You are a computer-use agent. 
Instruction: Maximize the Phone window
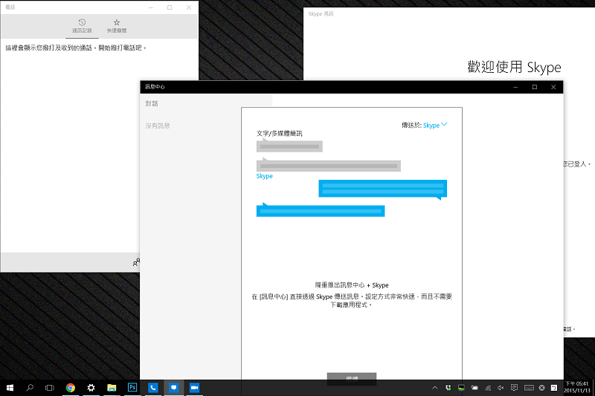170,7
